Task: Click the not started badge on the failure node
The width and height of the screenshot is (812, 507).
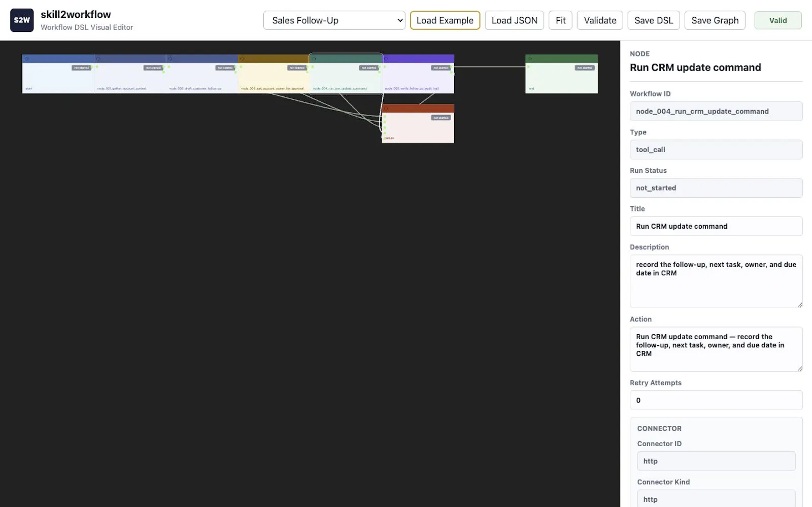Action: 441,118
